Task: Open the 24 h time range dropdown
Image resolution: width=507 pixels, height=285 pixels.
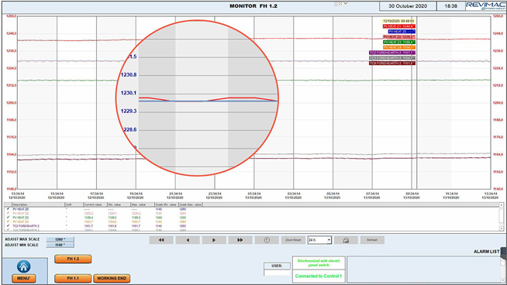Action: (x=319, y=240)
